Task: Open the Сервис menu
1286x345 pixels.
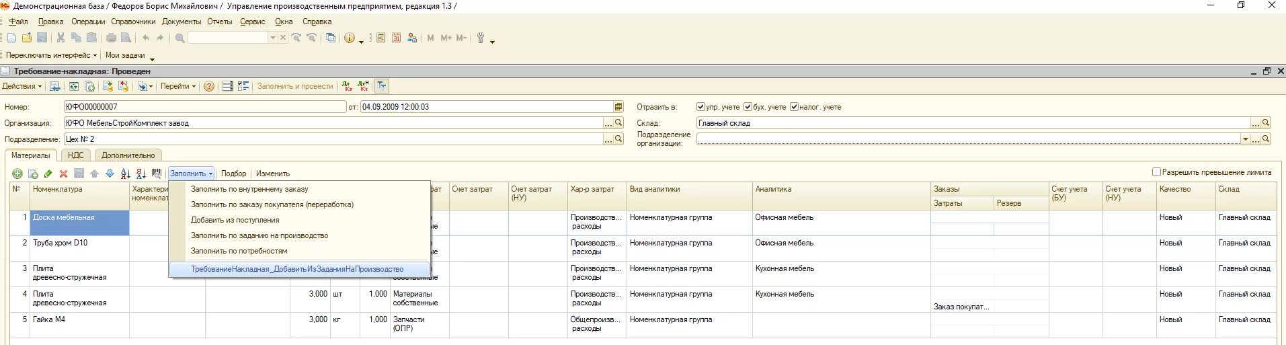Action: click(253, 22)
